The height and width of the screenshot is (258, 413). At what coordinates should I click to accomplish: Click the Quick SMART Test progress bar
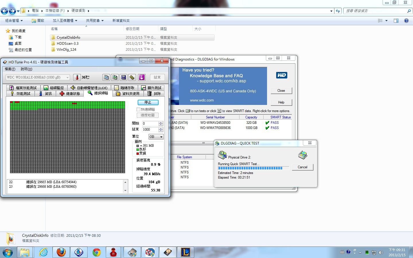pos(253,168)
